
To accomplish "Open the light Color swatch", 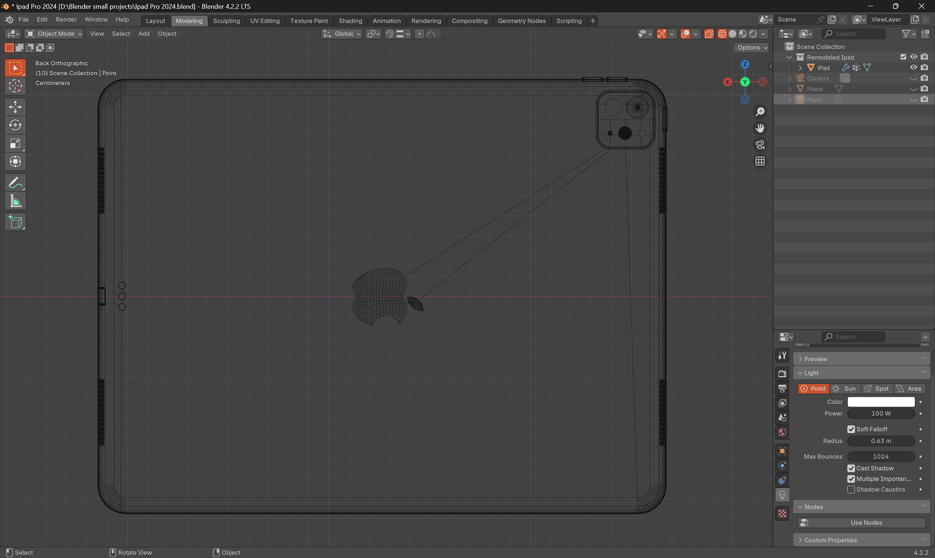I will (x=880, y=402).
